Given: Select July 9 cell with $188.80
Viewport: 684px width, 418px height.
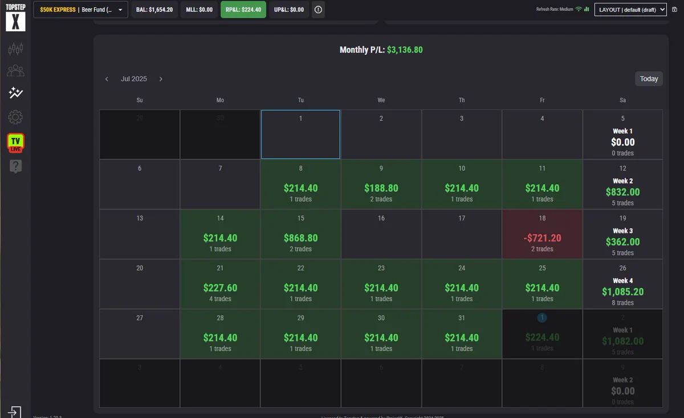Looking at the screenshot, I should [381, 184].
